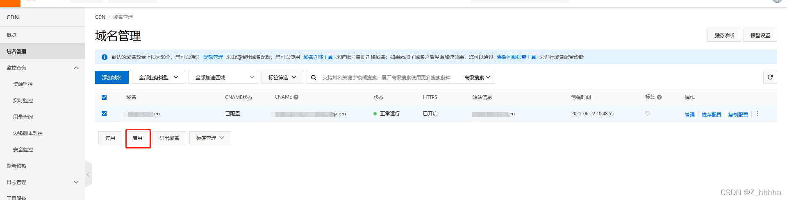
Task: Uncheck the domain row checkbox
Action: click(104, 114)
